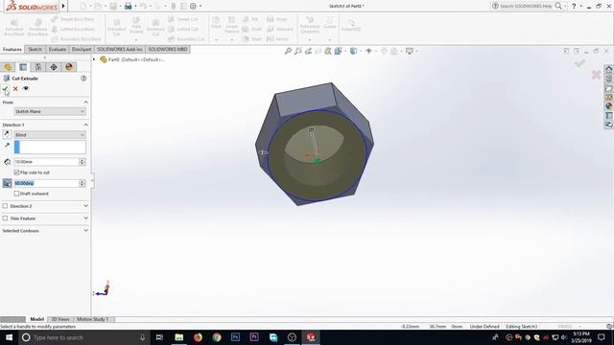Click the reverse direction arrow button
614x345 pixels.
[x=7, y=134]
